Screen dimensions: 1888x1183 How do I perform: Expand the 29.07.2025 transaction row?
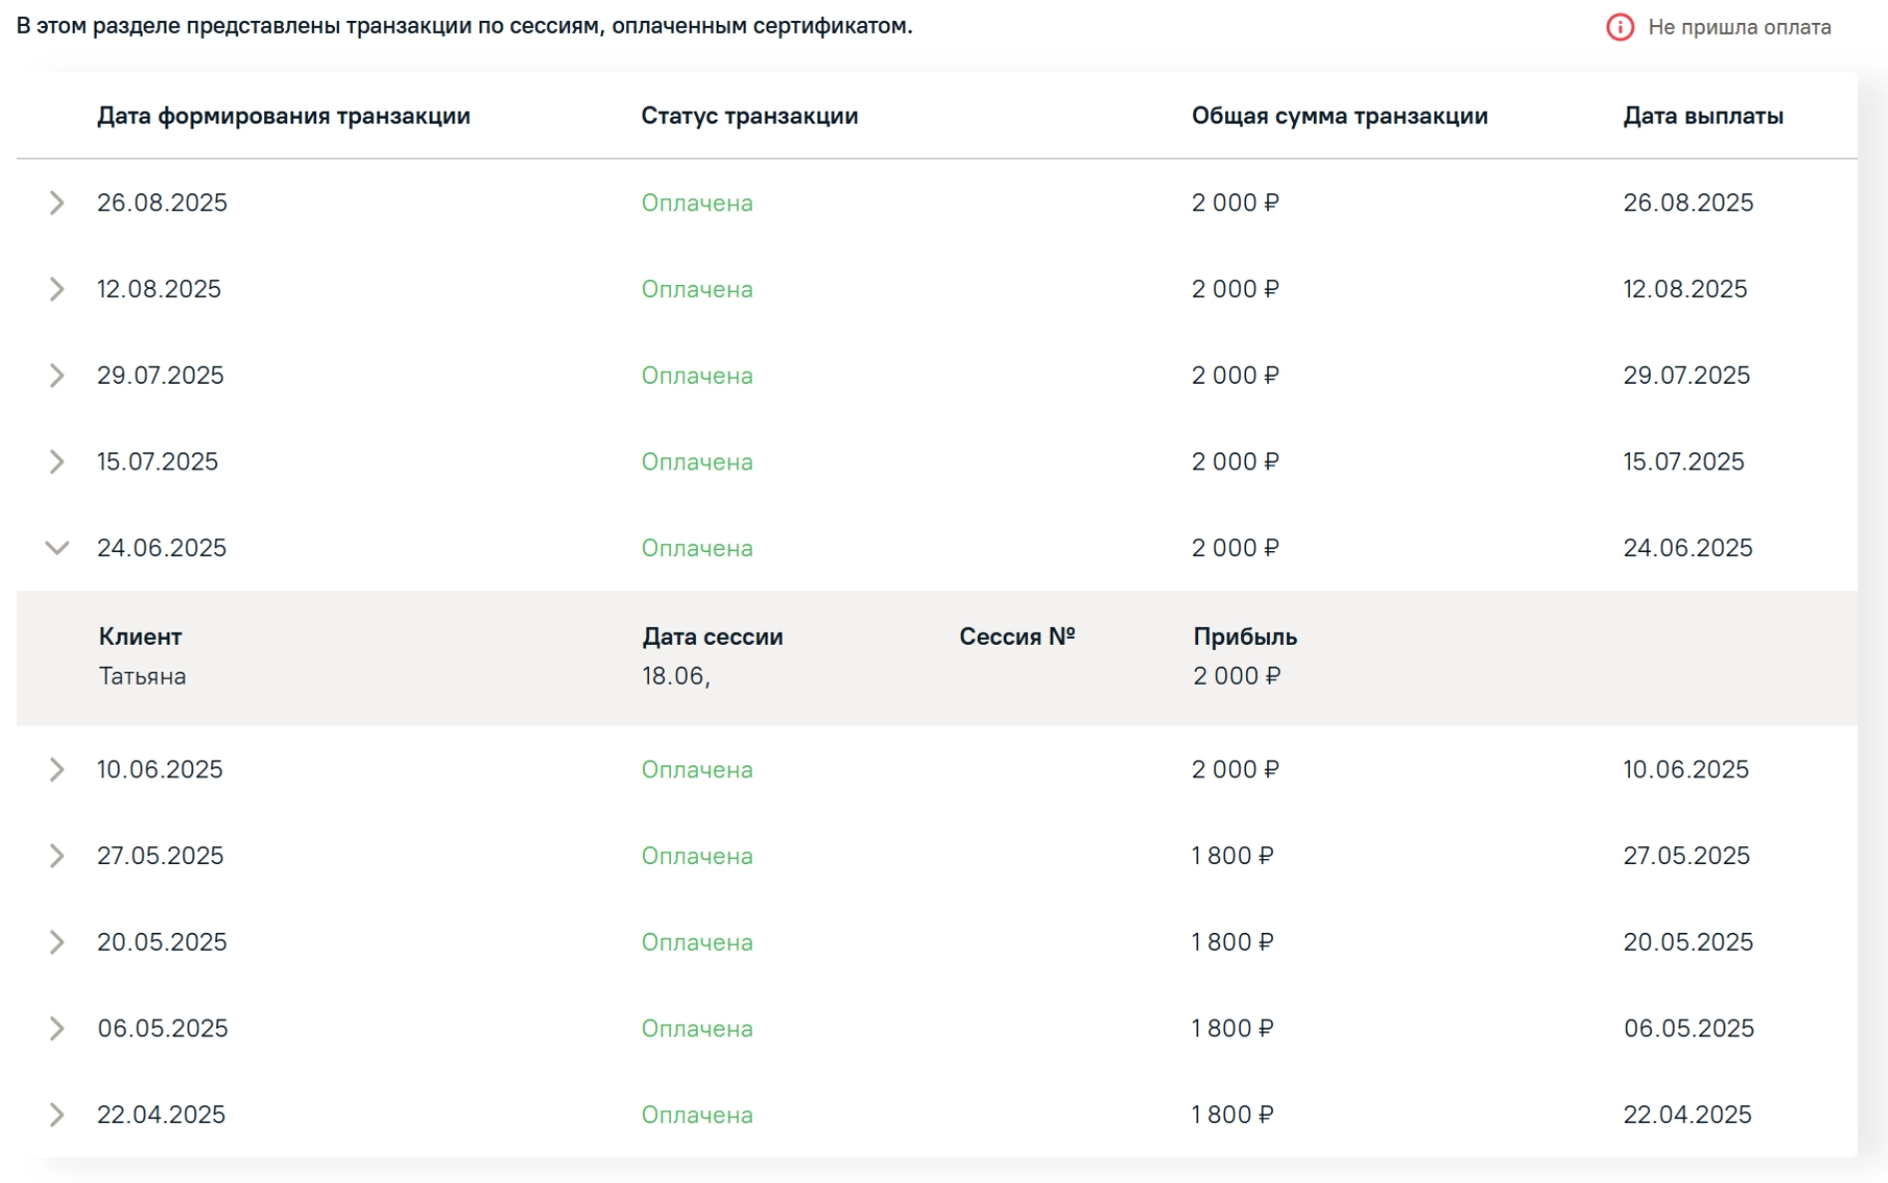point(57,376)
